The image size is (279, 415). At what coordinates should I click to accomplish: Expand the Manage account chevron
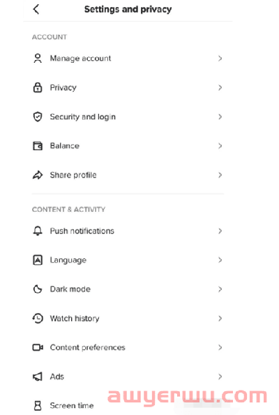pyautogui.click(x=220, y=58)
